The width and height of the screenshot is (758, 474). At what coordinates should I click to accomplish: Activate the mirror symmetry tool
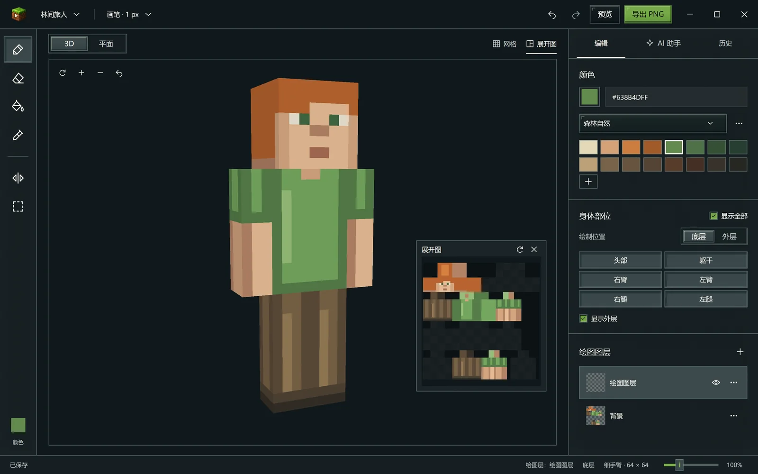(18, 178)
